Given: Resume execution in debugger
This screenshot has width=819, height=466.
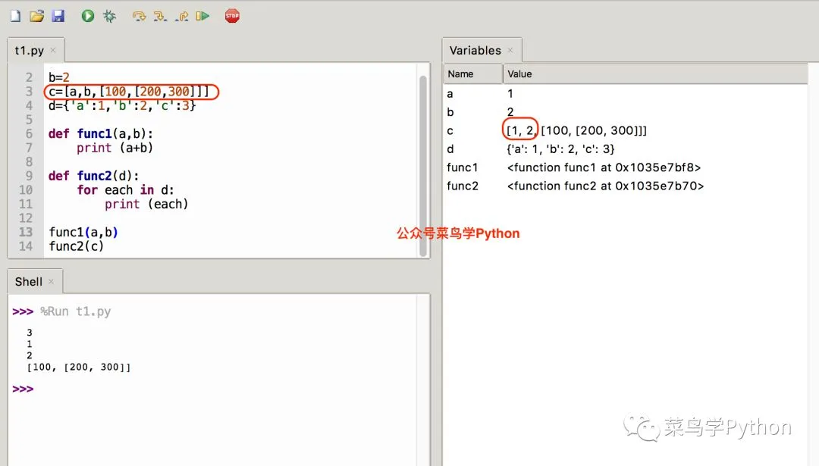Looking at the screenshot, I should pos(203,15).
